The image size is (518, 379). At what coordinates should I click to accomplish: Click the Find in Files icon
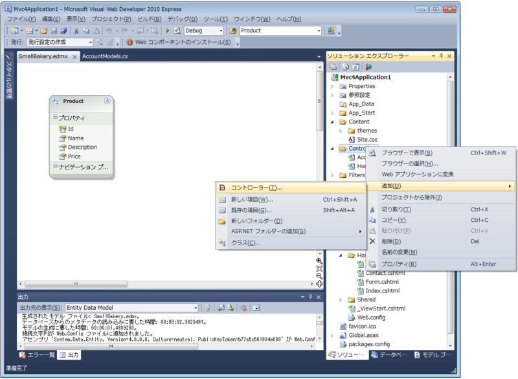click(x=233, y=30)
